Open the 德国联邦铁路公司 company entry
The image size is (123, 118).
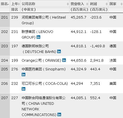(x=39, y=49)
